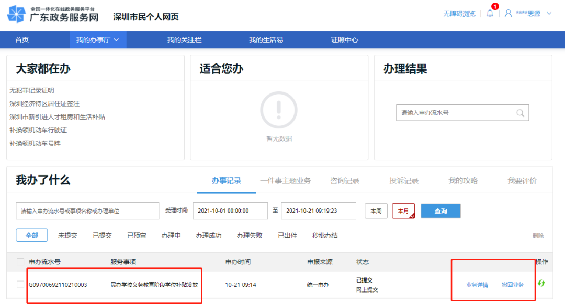Click the 申办流水号 search input field

[x=87, y=211]
